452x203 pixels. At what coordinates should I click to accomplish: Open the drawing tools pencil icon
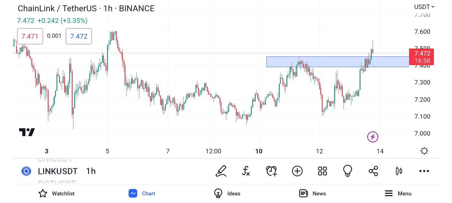(x=221, y=171)
